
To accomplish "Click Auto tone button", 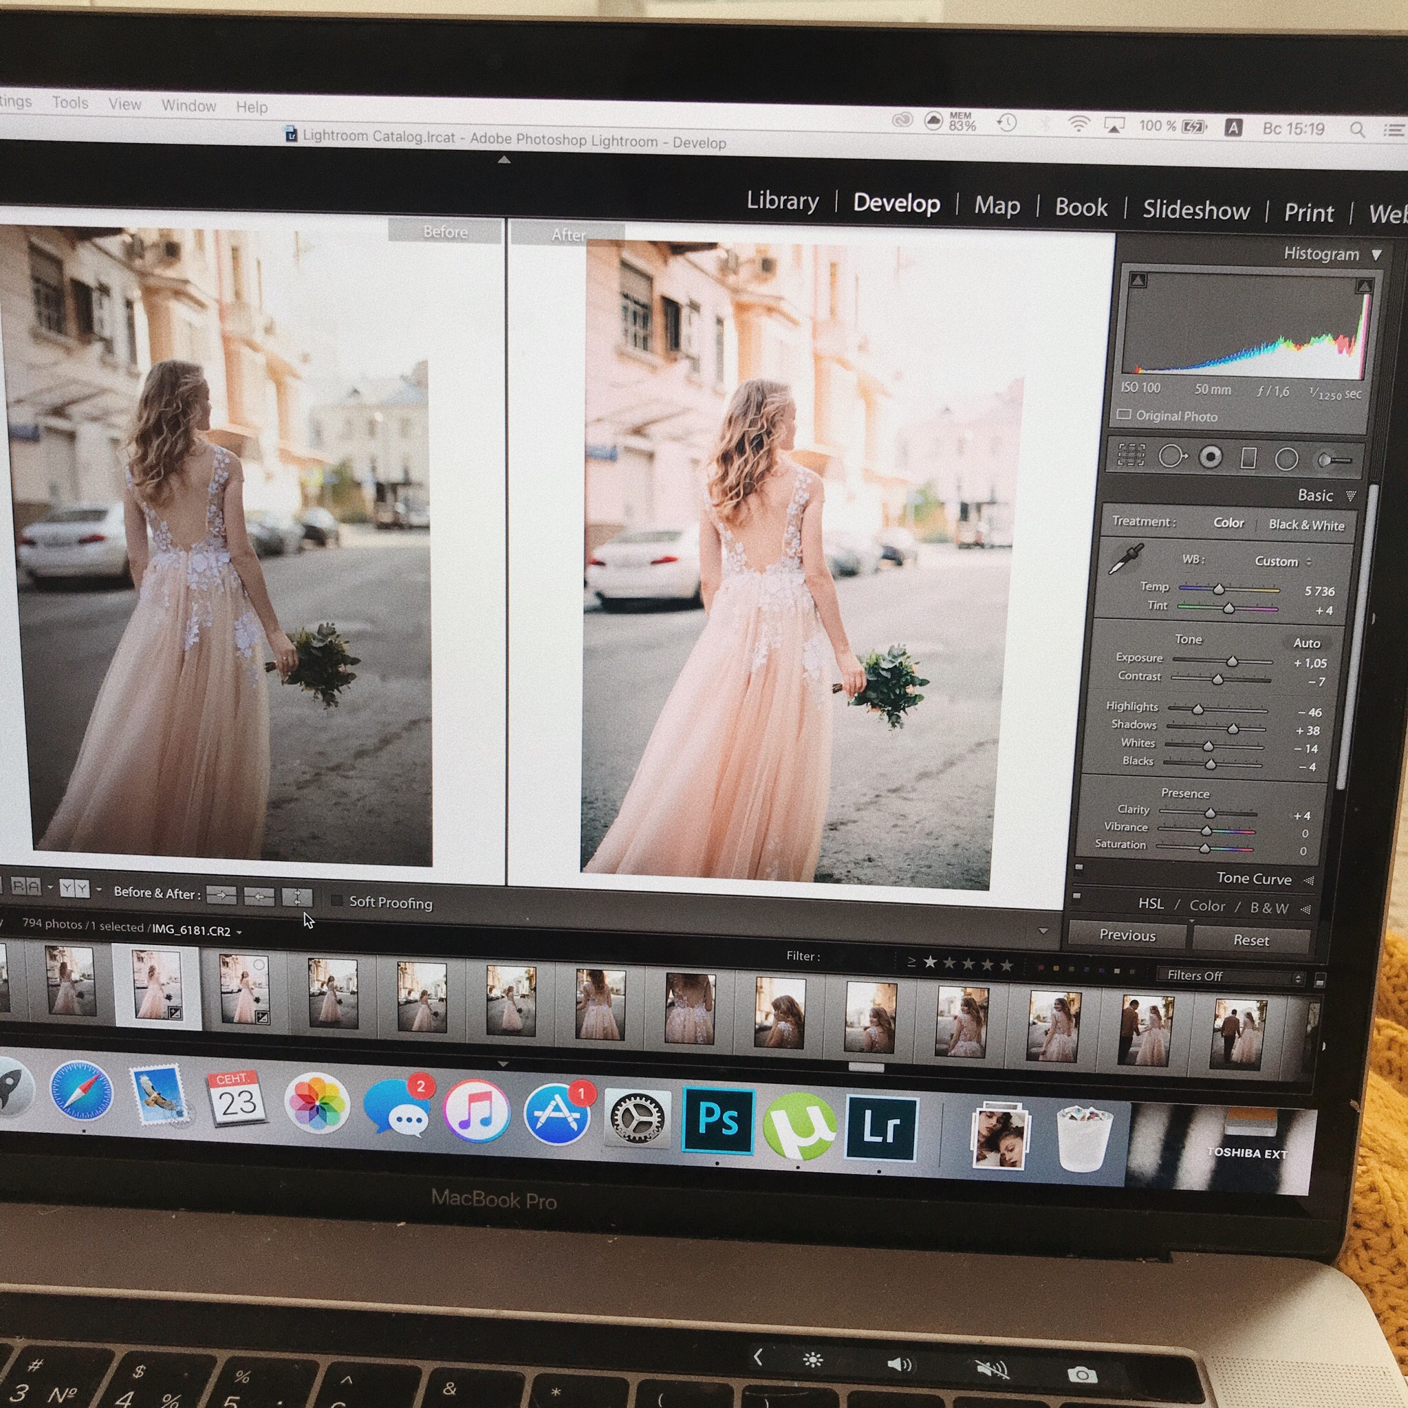I will [x=1307, y=642].
